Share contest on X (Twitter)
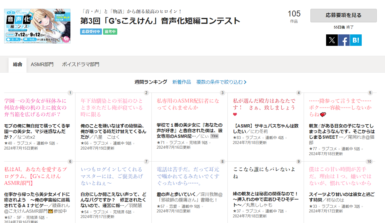The height and width of the screenshot is (223, 385). [332, 40]
